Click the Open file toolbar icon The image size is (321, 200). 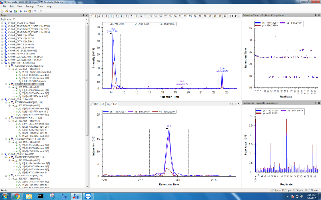6,11
